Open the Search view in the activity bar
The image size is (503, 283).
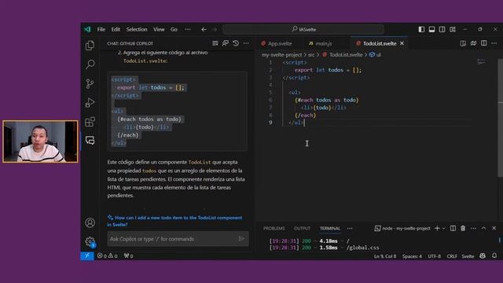click(x=90, y=64)
